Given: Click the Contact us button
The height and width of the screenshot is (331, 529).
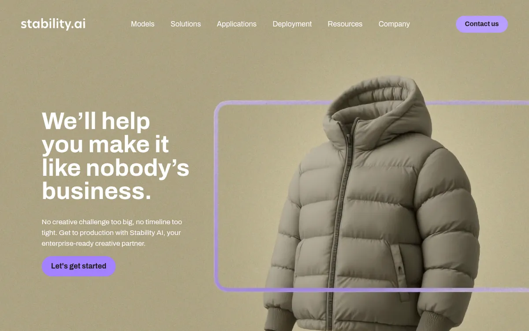Looking at the screenshot, I should (x=481, y=24).
